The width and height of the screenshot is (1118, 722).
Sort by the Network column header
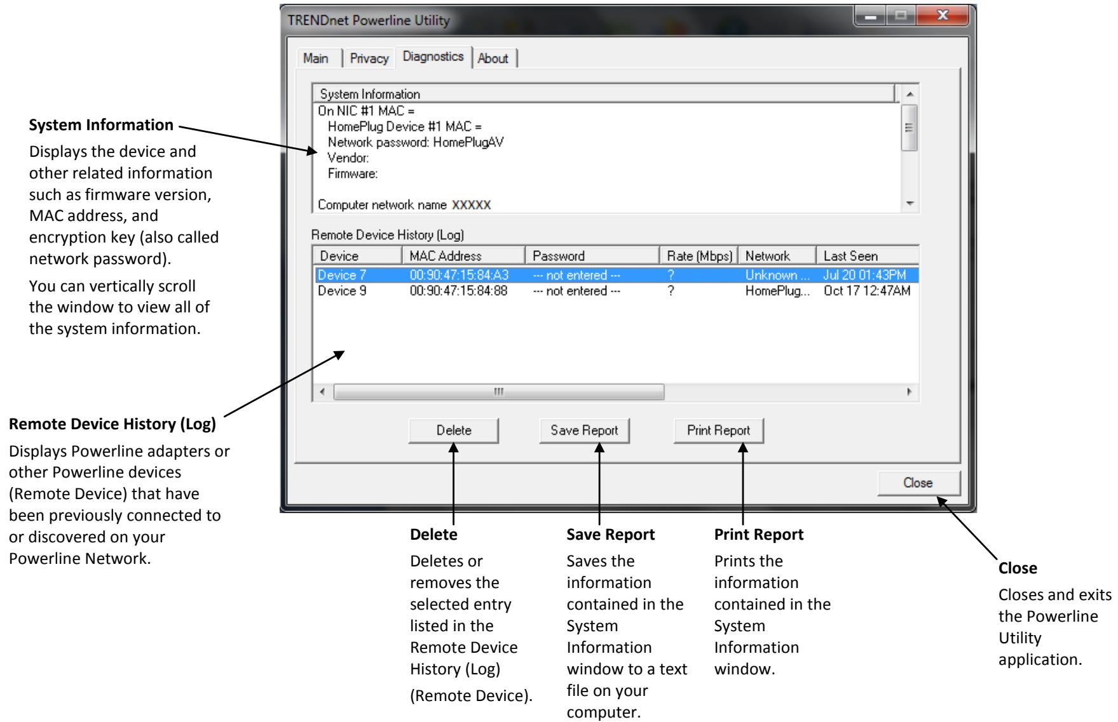(x=777, y=256)
